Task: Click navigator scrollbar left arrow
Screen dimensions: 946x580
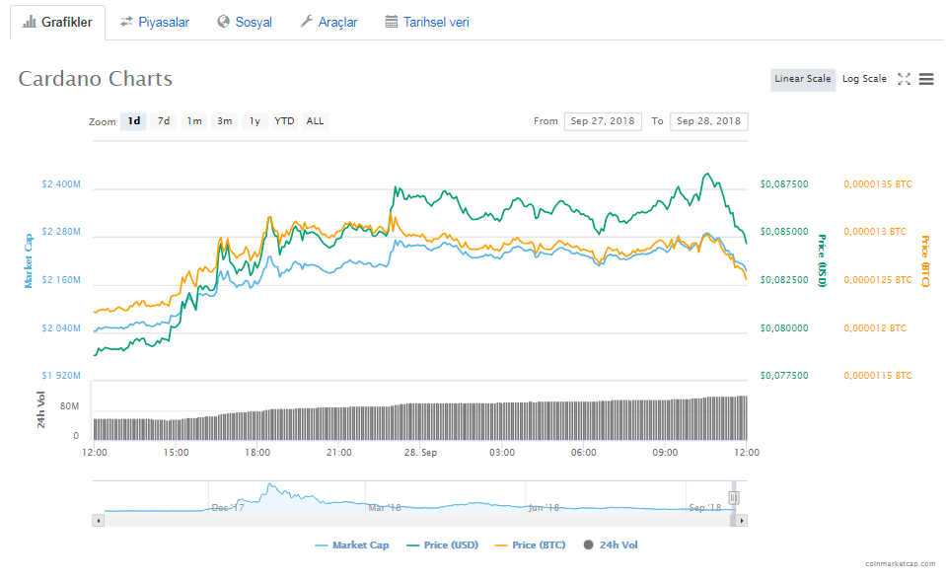Action: click(99, 520)
